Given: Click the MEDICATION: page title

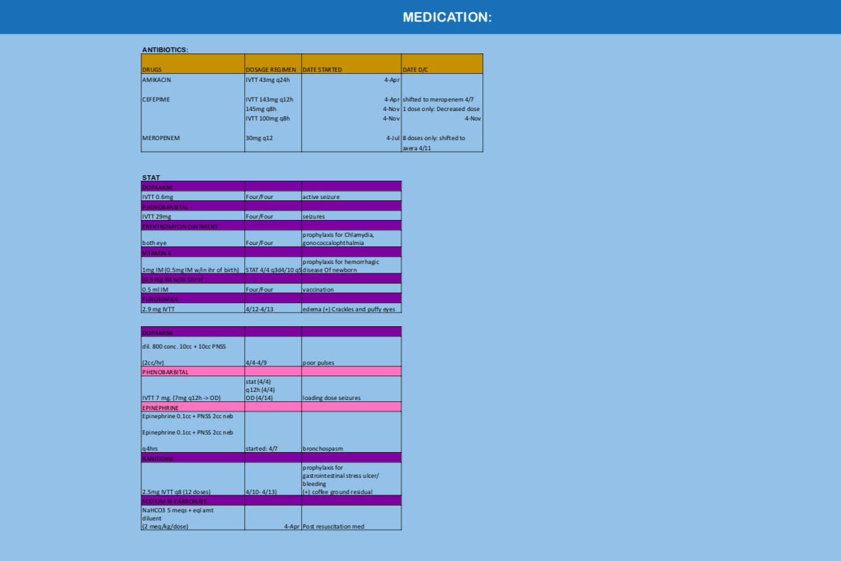Looking at the screenshot, I should (x=447, y=17).
